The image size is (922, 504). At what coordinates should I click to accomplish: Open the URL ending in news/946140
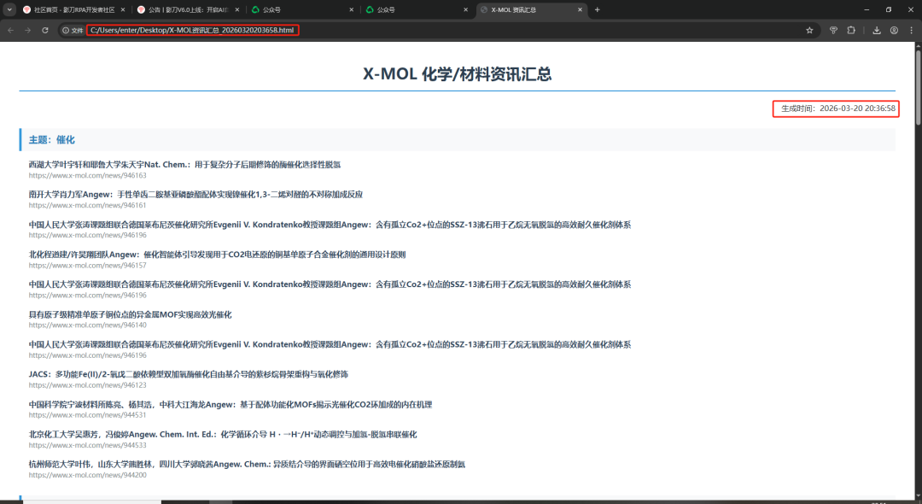pos(88,325)
